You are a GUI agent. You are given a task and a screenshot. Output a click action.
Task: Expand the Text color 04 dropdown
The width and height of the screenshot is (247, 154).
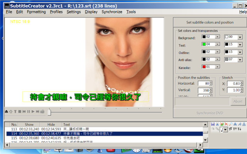coord(217,44)
